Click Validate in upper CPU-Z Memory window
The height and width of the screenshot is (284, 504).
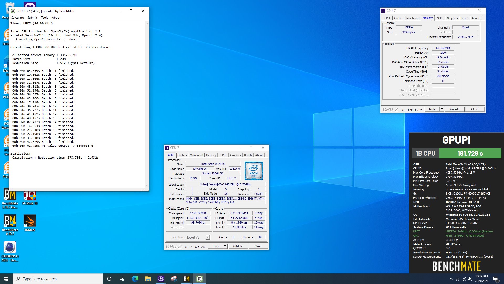click(454, 109)
